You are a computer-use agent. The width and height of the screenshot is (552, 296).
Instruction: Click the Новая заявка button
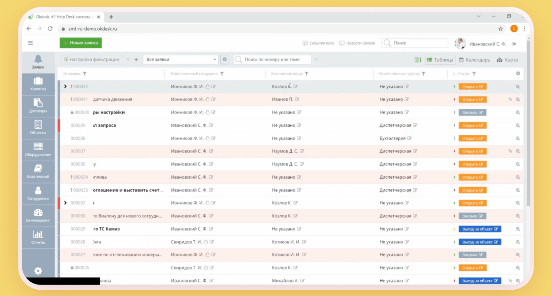click(80, 43)
